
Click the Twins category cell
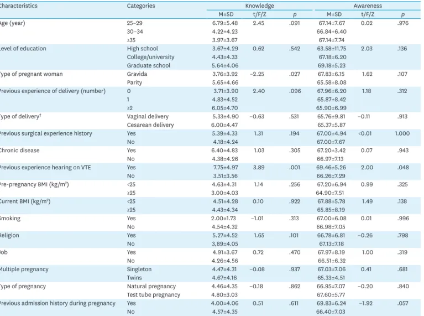pos(134,278)
